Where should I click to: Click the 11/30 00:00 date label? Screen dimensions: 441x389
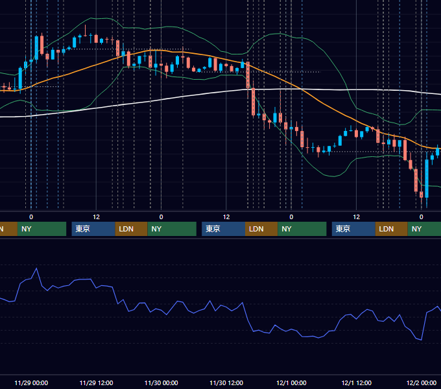(161, 383)
